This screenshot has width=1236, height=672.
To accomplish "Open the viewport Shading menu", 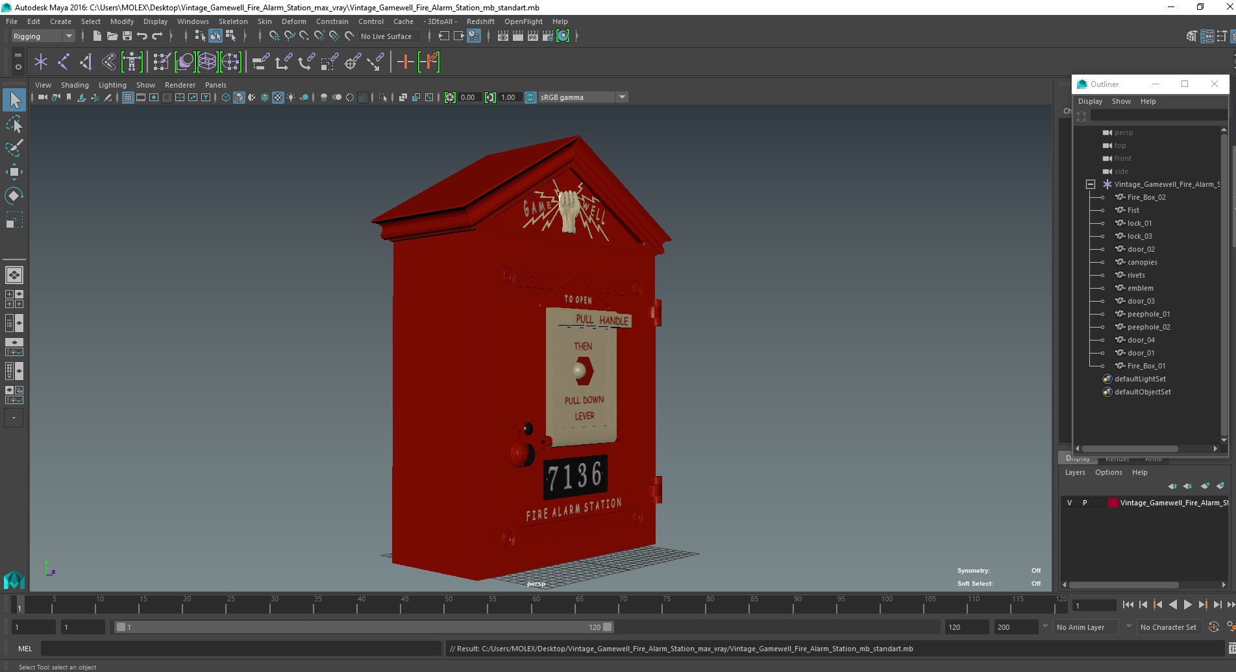I will click(x=75, y=85).
